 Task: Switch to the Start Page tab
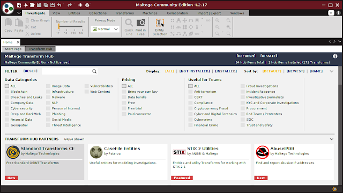13,49
